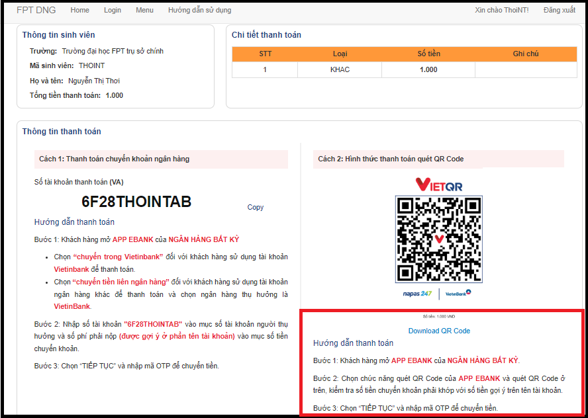Click the Loại column header
588x418 pixels.
pyautogui.click(x=340, y=54)
